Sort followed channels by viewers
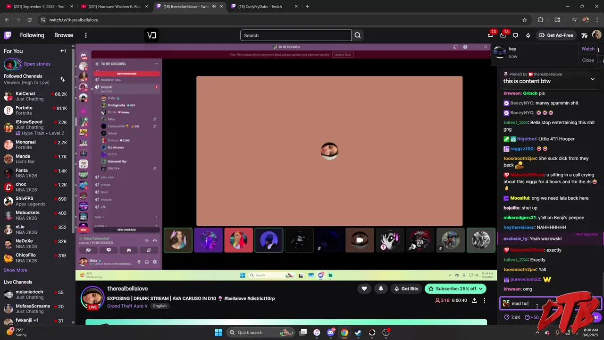 click(x=62, y=79)
